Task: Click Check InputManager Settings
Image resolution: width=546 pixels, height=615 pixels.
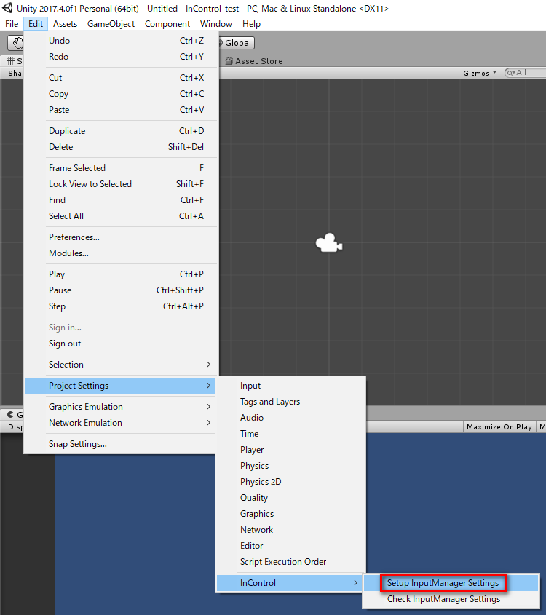Action: pos(451,599)
